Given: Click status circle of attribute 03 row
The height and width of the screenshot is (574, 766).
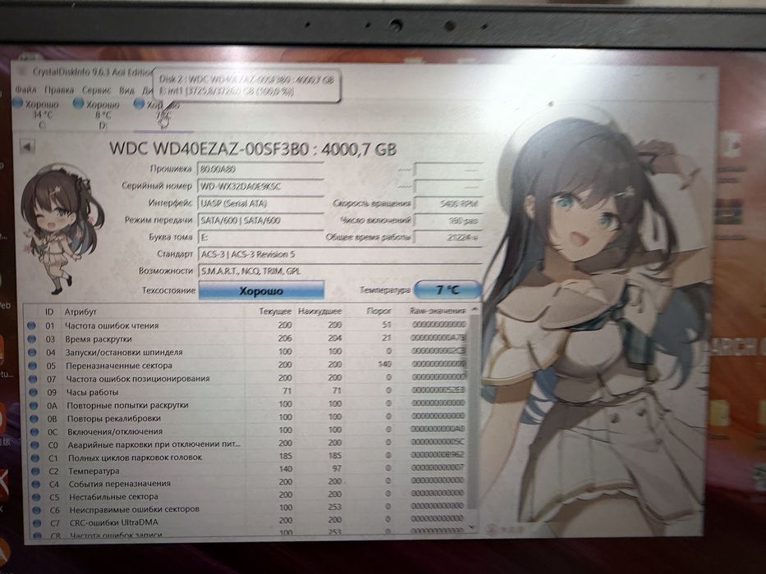Looking at the screenshot, I should [32, 339].
